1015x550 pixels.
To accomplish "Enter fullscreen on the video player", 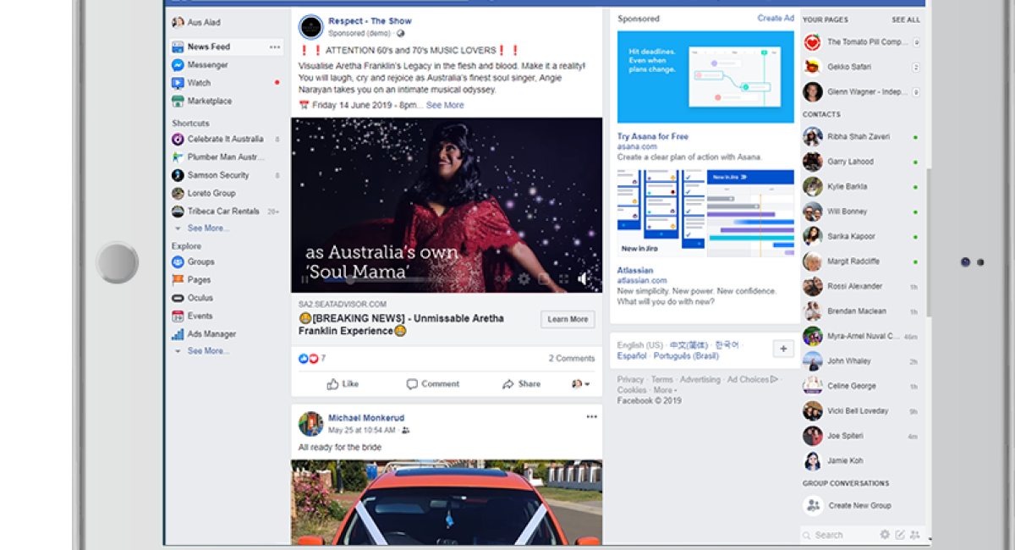I will [x=564, y=278].
